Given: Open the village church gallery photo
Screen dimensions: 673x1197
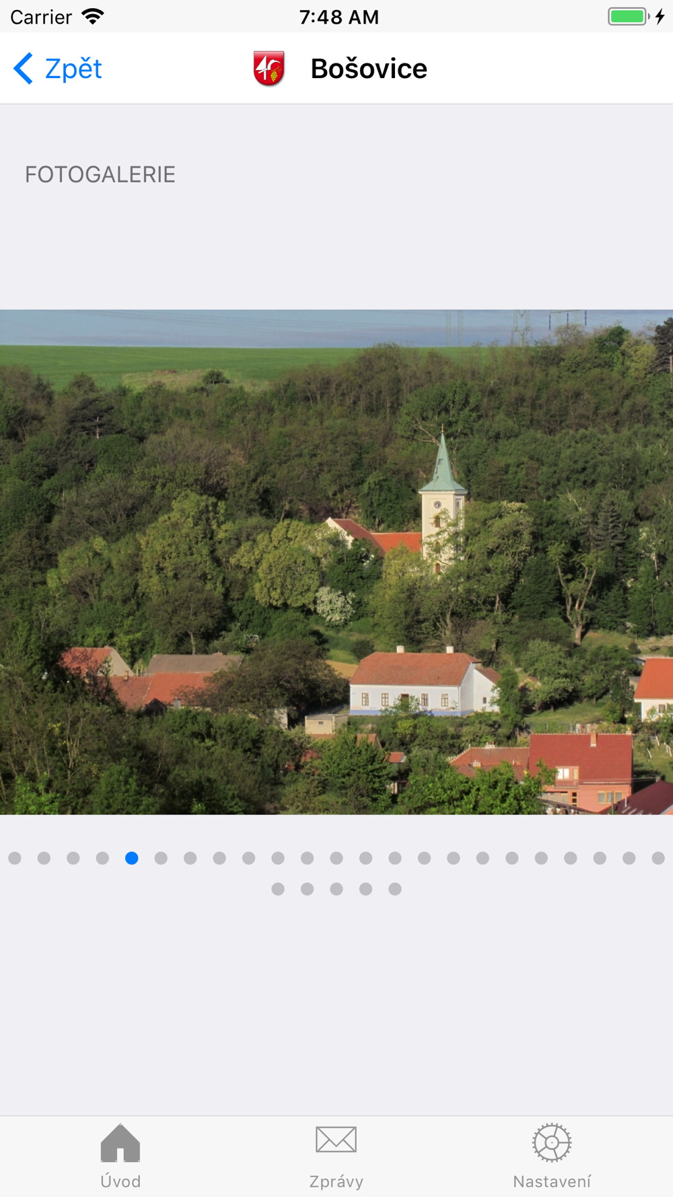Looking at the screenshot, I should 336,562.
